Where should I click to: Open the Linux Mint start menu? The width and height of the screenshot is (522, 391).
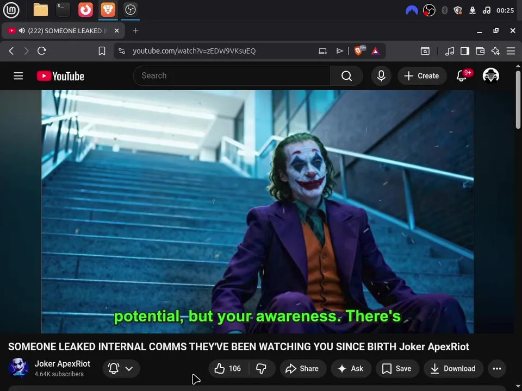click(x=11, y=10)
